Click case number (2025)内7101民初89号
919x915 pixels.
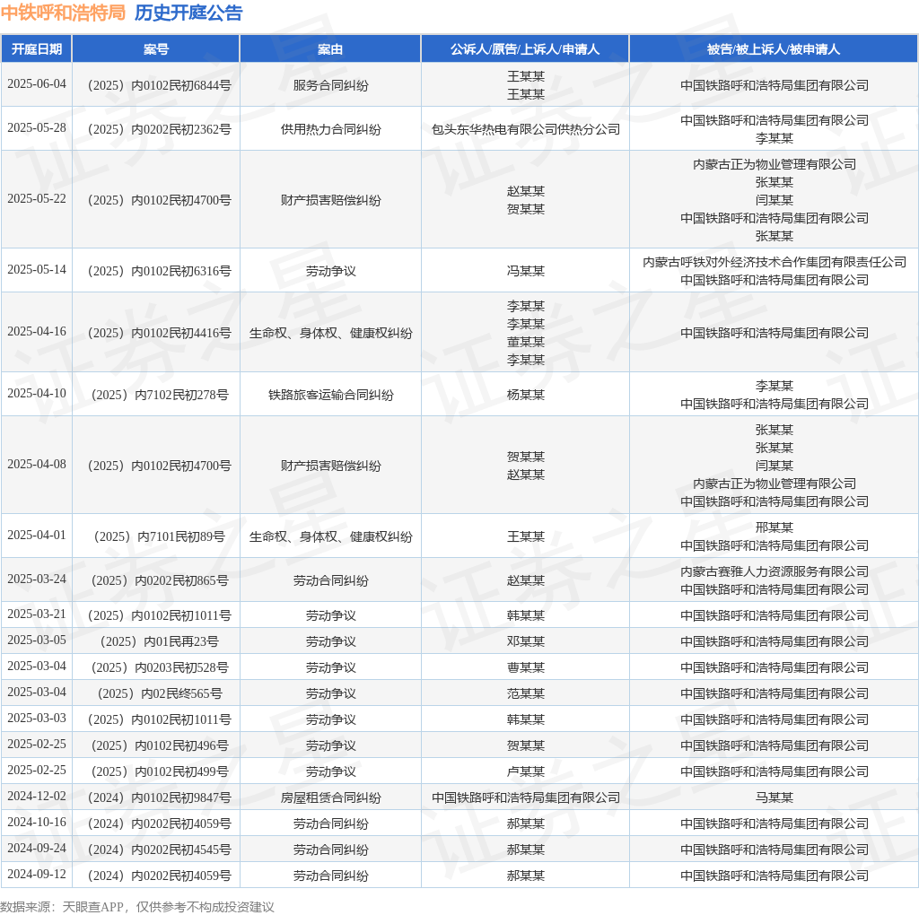[x=159, y=536]
